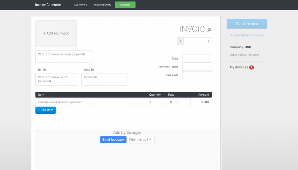
Task: Click the $0.00 amount value
Action: click(205, 102)
